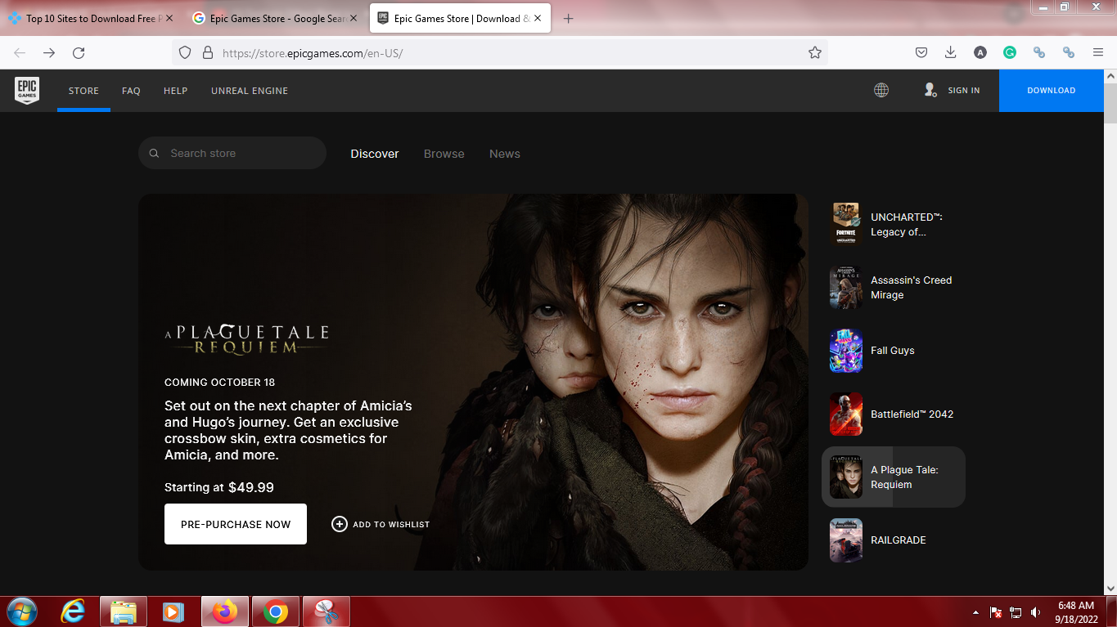
Task: Click the Sign In link
Action: pos(964,91)
